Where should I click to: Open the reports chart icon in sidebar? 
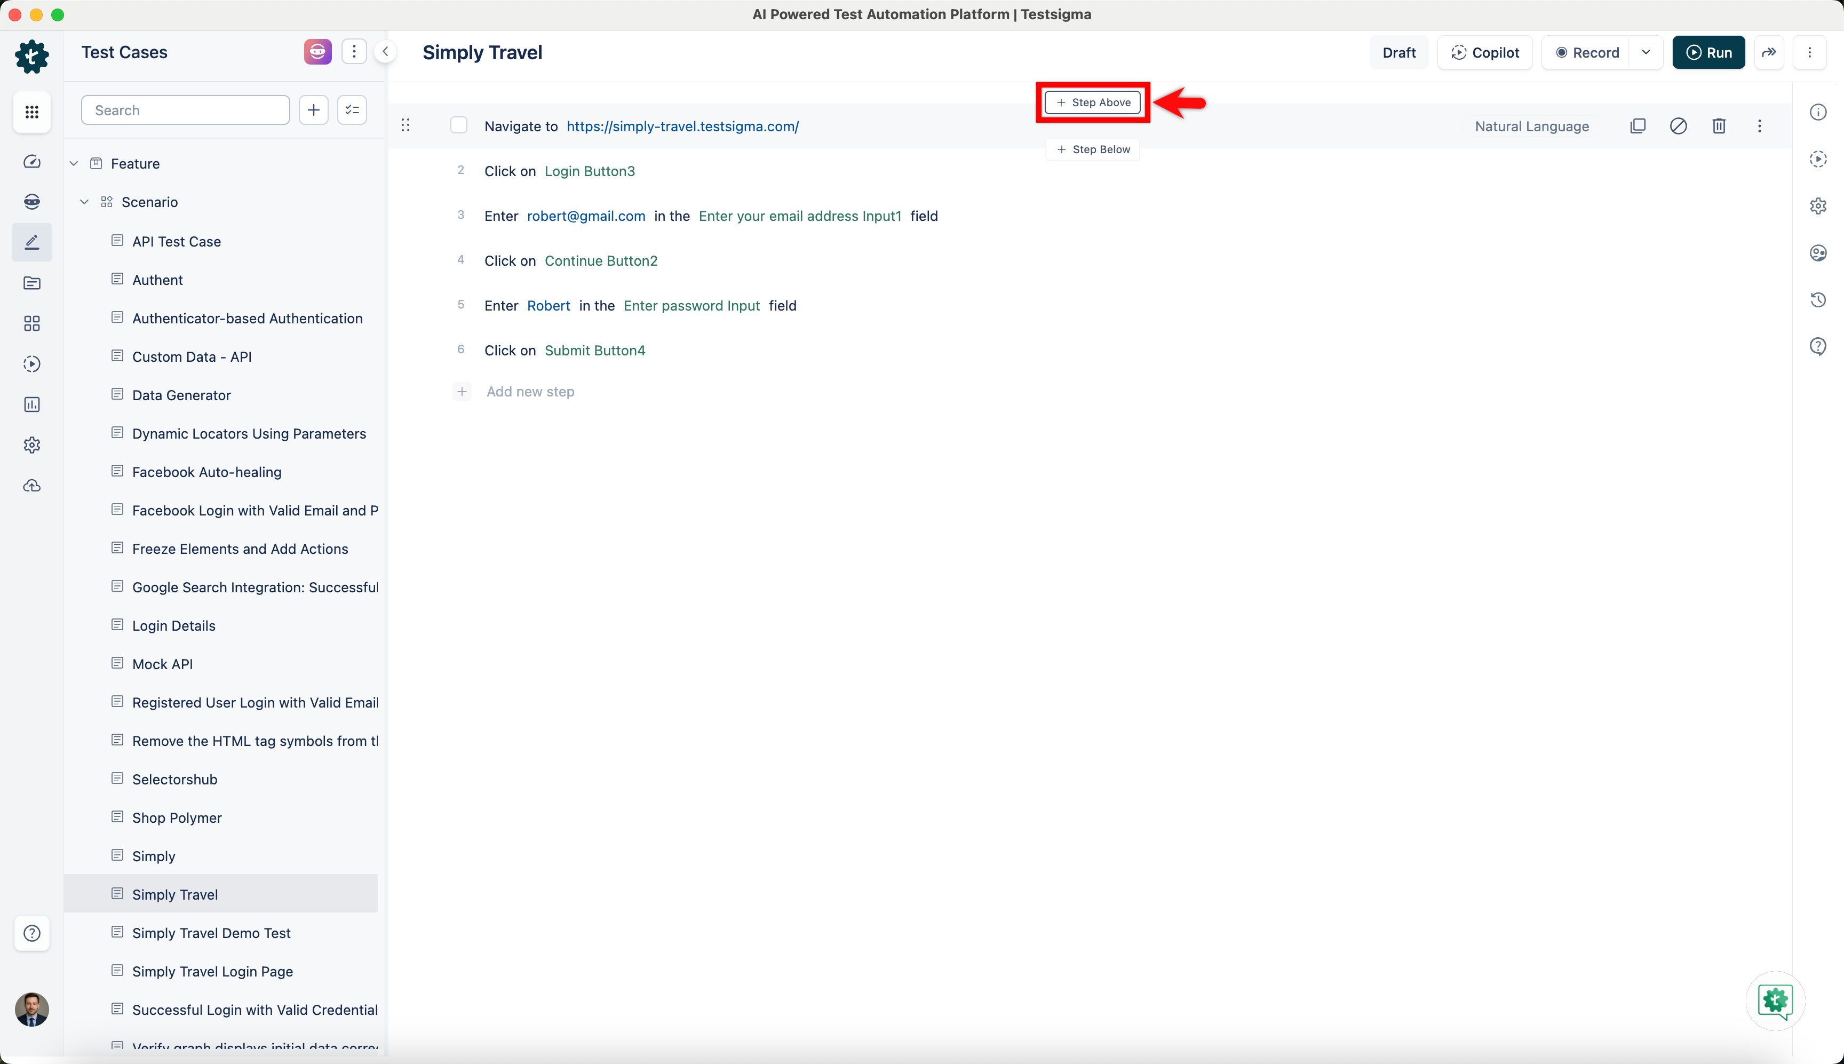click(31, 404)
